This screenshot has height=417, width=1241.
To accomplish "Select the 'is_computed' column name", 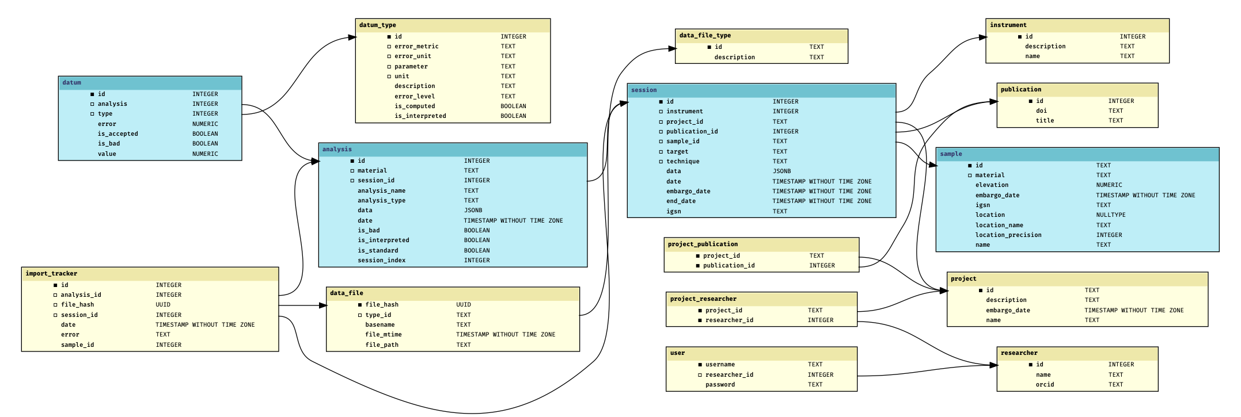I will pyautogui.click(x=415, y=106).
